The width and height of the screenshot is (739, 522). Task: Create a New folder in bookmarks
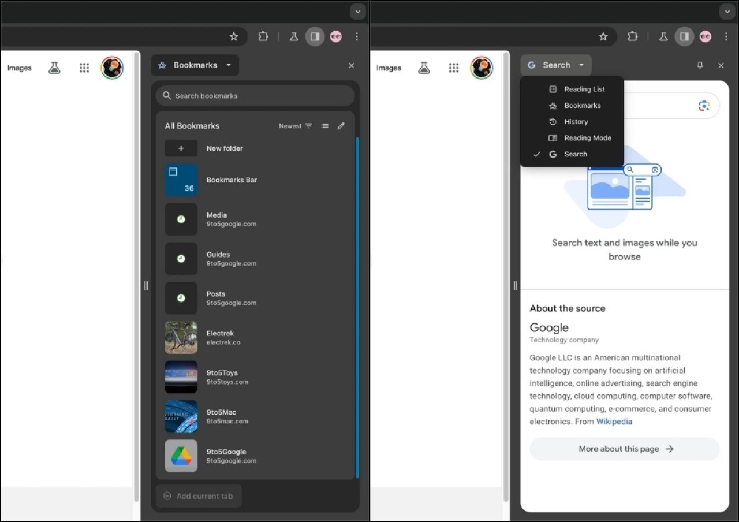pos(255,148)
